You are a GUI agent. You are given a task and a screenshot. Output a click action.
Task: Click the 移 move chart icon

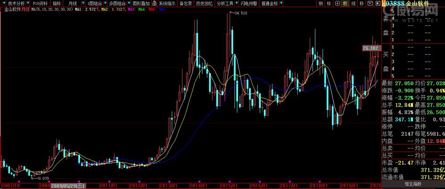coord(361,4)
